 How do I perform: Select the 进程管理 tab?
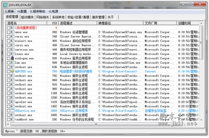click(12, 17)
